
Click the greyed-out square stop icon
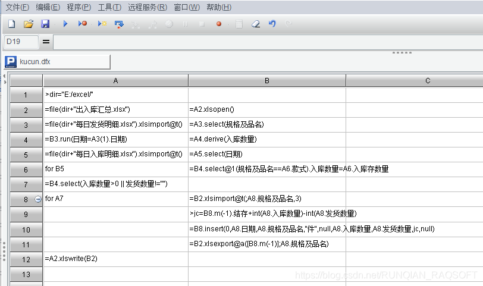click(x=202, y=24)
